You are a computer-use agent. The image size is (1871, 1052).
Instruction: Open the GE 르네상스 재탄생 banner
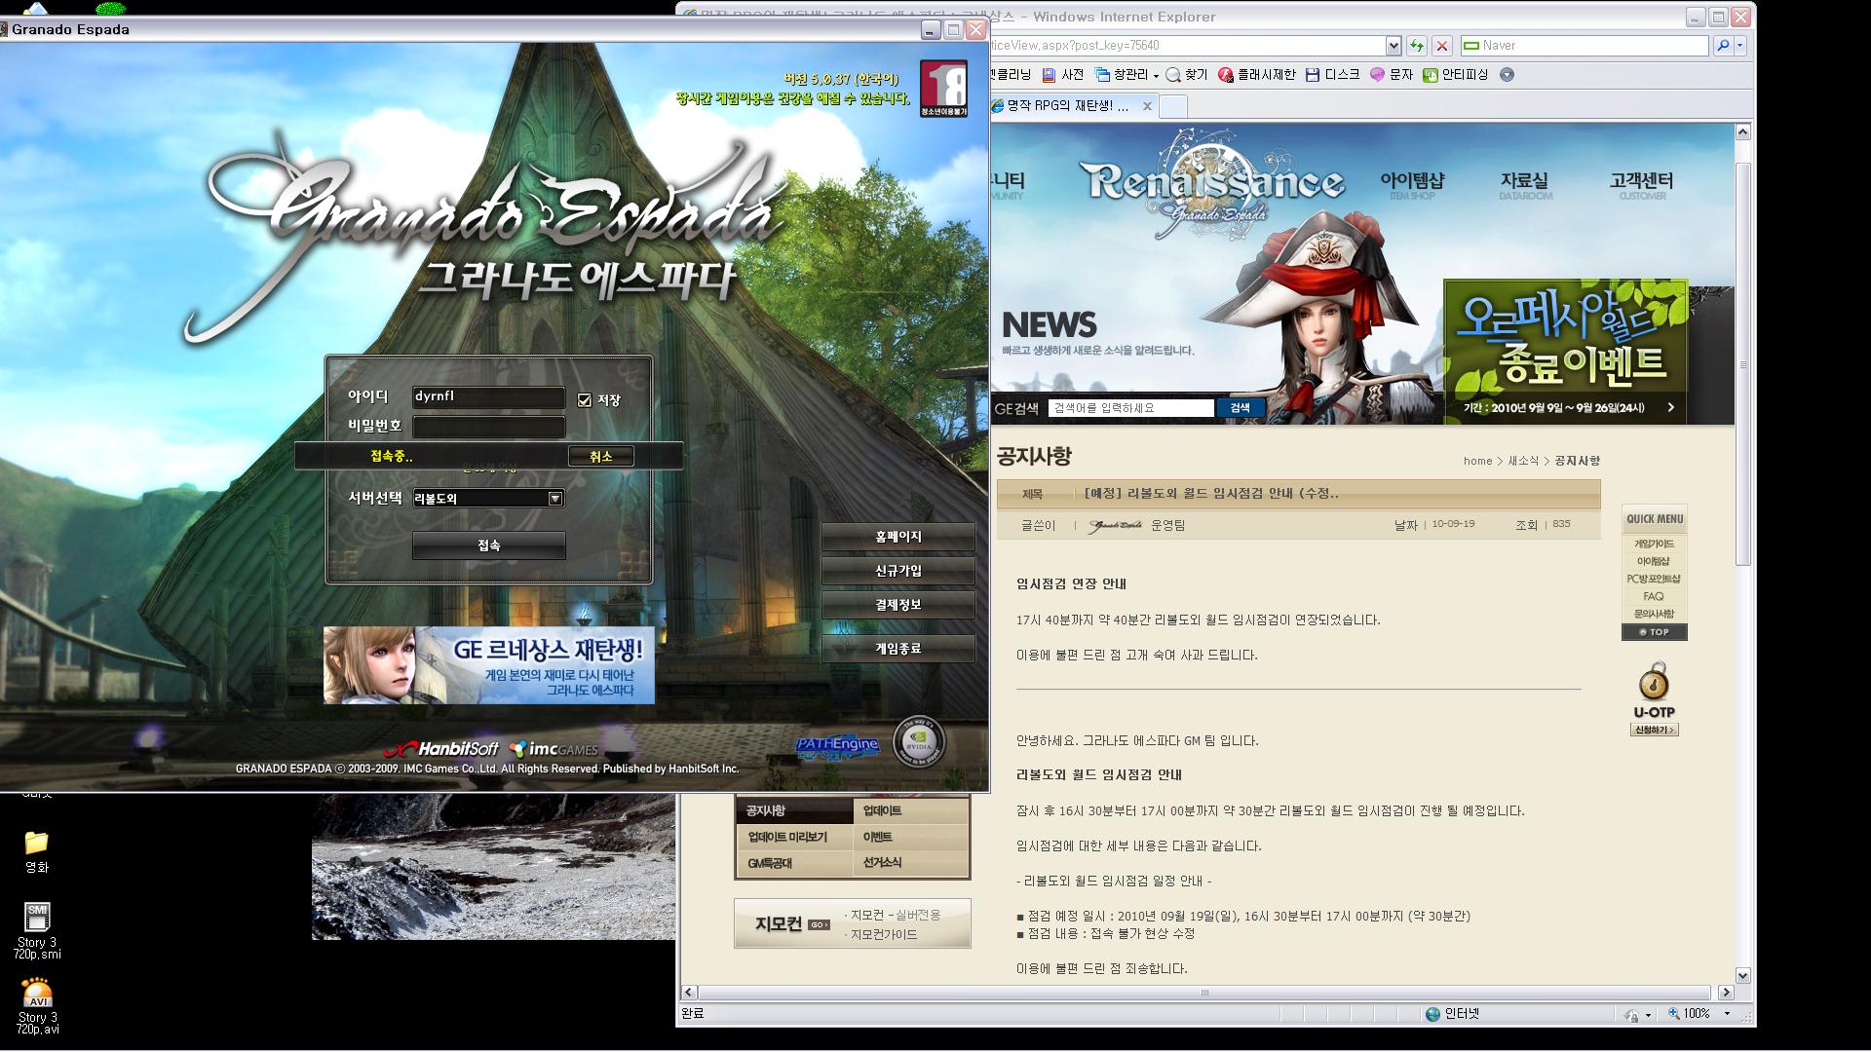pos(488,665)
